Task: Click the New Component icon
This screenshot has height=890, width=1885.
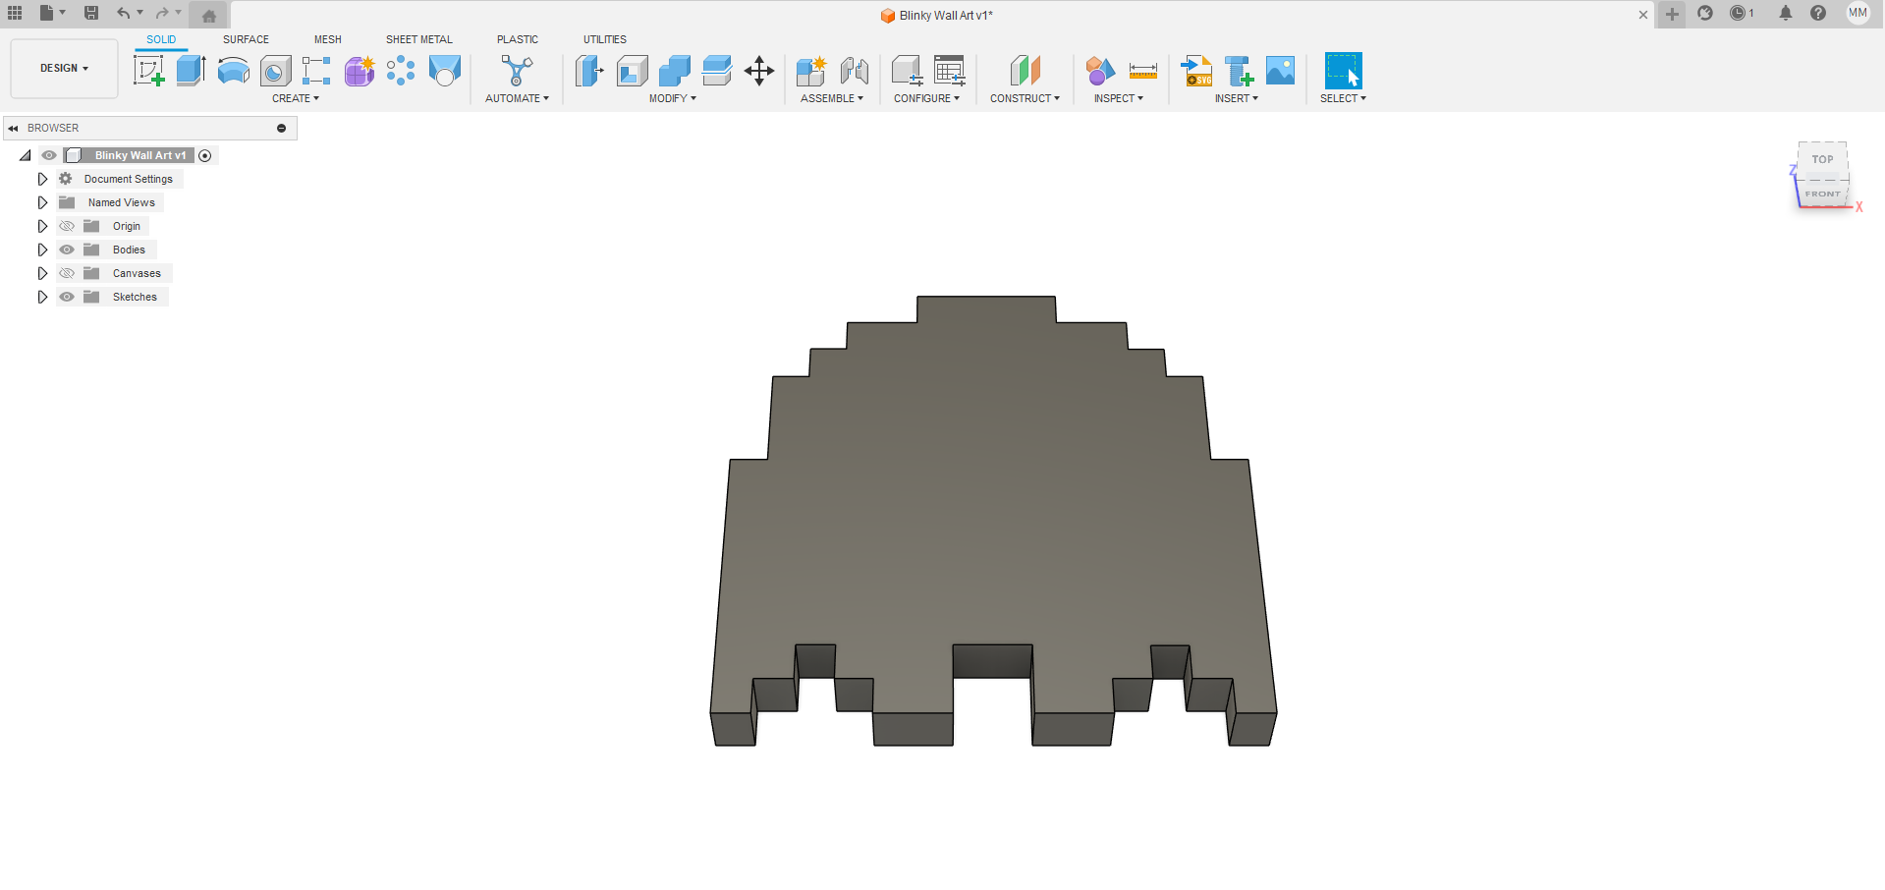Action: [x=811, y=71]
